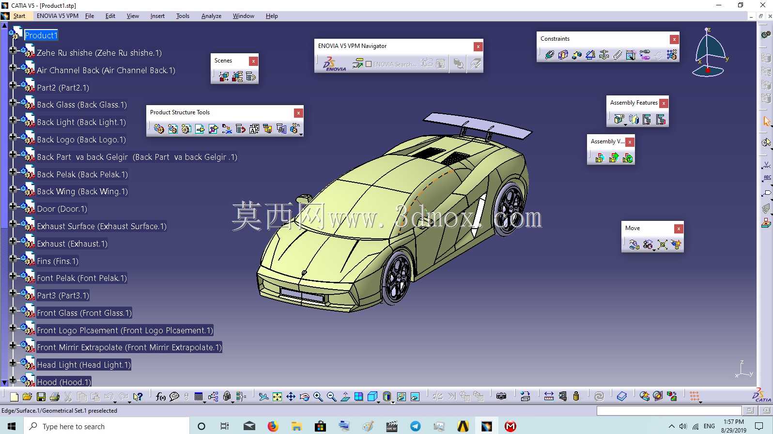
Task: Open the ENOVIA V5 VPM menu
Action: click(x=58, y=16)
